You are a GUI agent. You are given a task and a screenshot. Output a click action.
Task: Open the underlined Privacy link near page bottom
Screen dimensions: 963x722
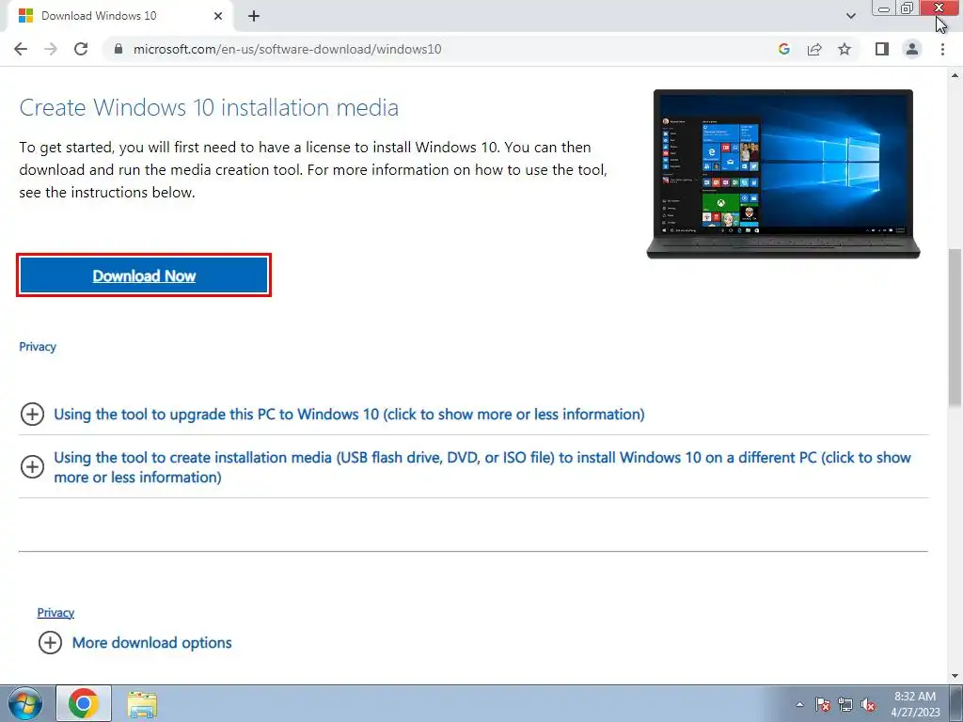coord(55,613)
